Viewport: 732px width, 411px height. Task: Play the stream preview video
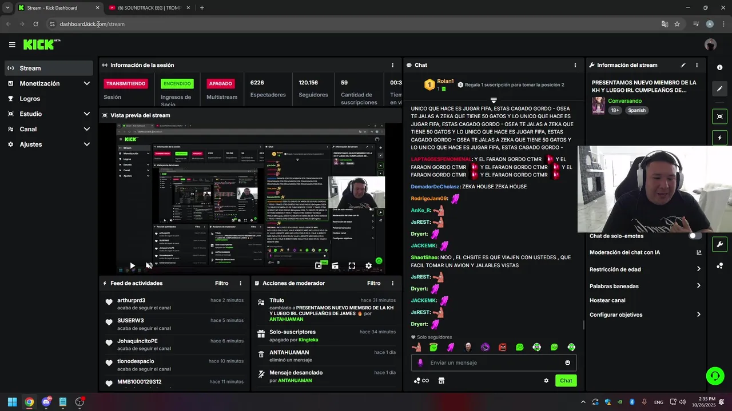coord(132,266)
